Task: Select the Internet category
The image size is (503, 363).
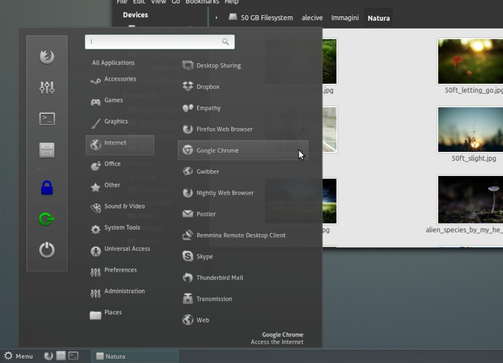Action: [x=120, y=144]
